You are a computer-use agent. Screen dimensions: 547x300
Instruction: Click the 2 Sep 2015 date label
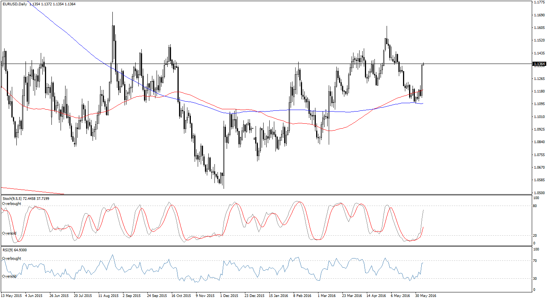click(x=132, y=295)
